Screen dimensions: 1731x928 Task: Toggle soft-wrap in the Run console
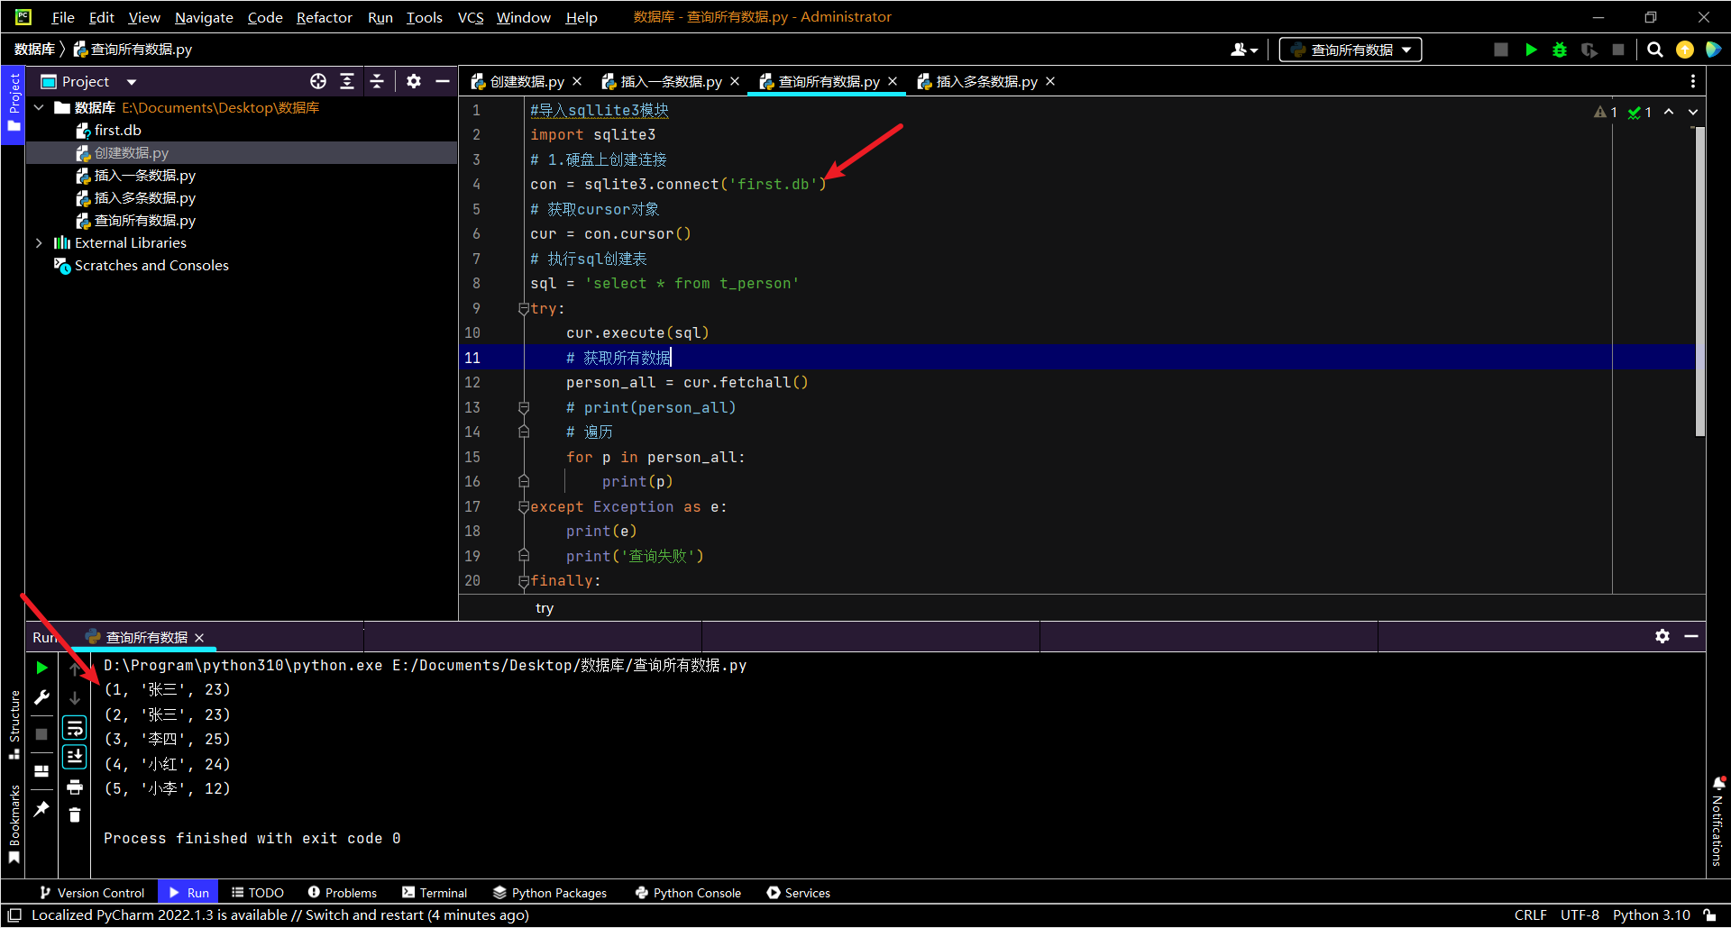75,728
